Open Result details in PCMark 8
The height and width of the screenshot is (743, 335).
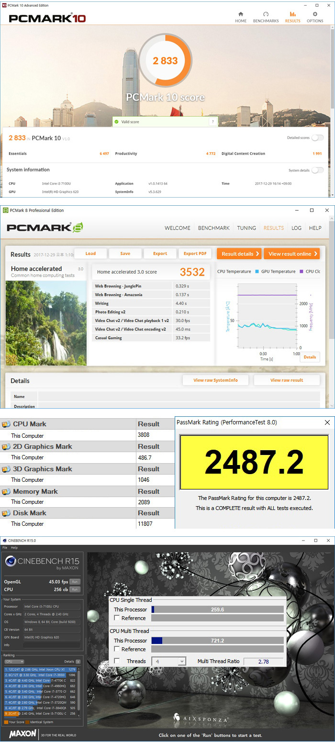(239, 254)
